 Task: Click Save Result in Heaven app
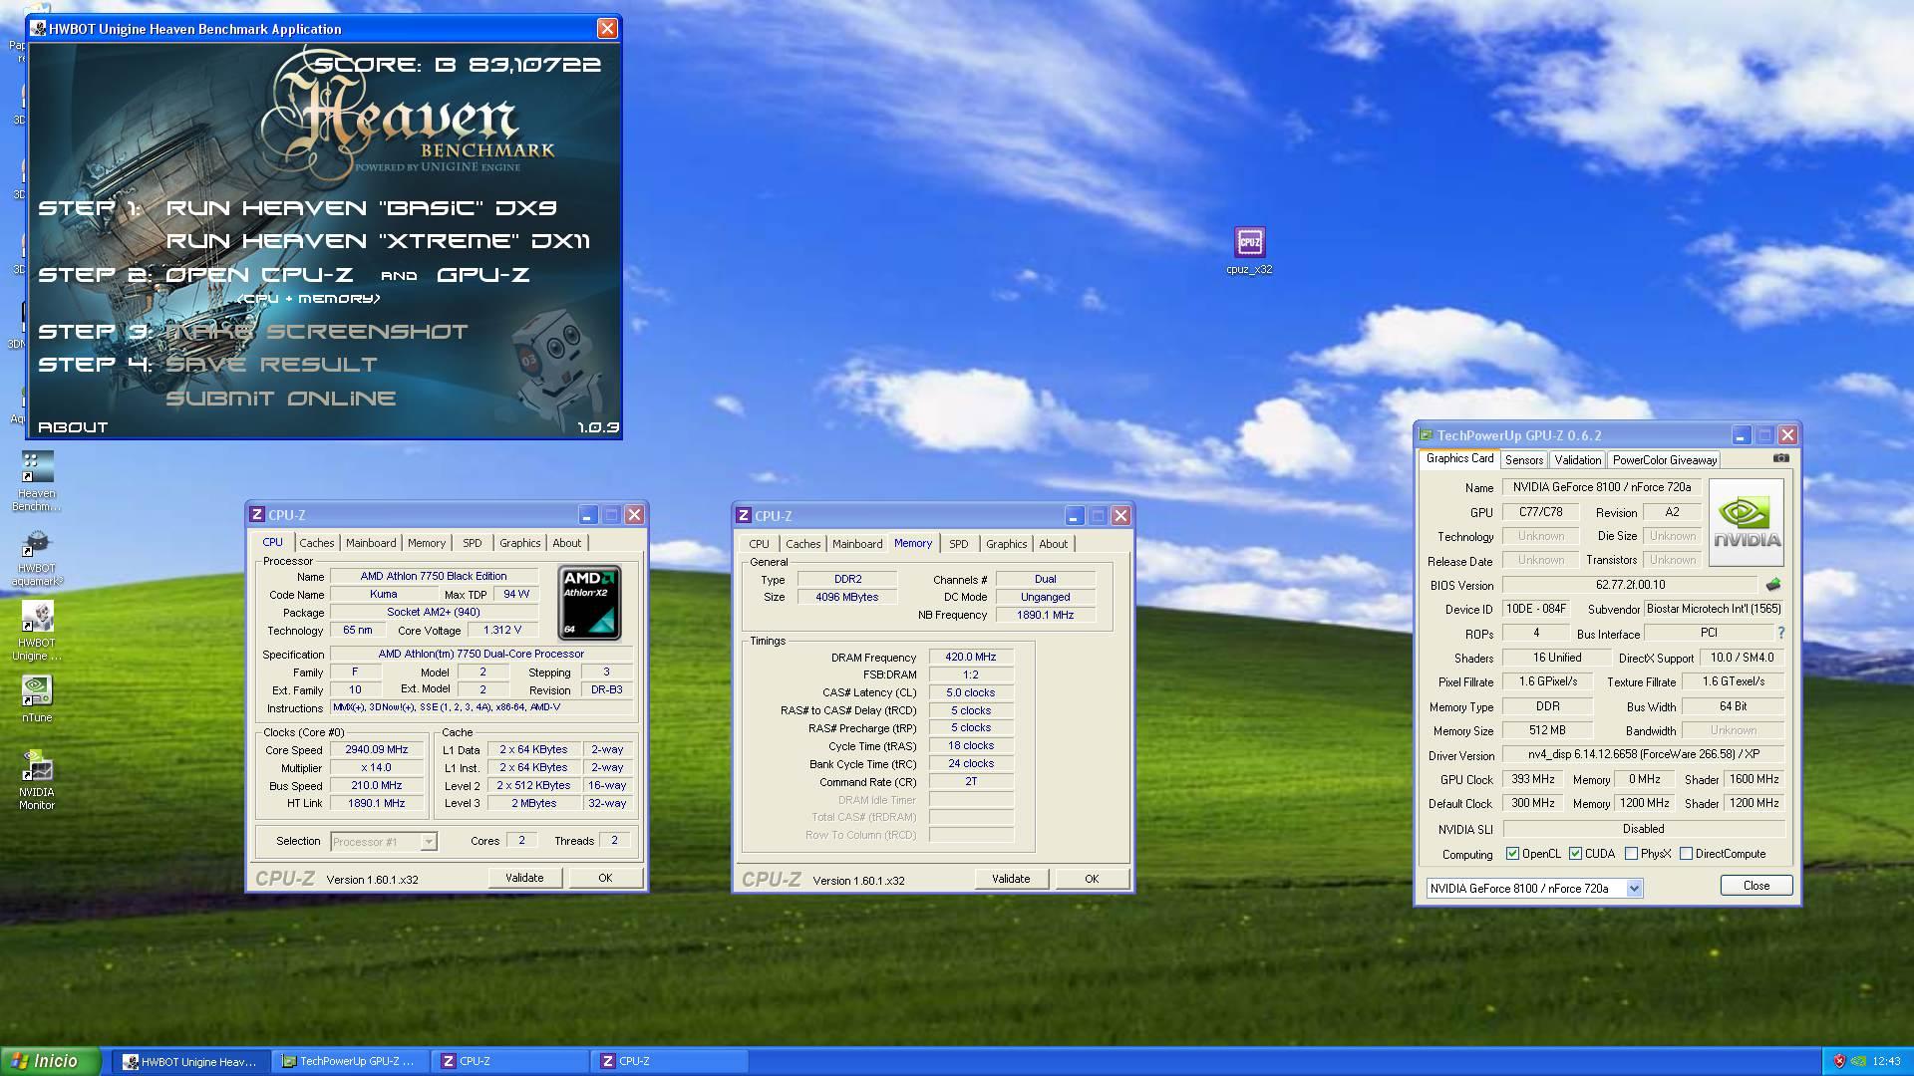pos(271,365)
